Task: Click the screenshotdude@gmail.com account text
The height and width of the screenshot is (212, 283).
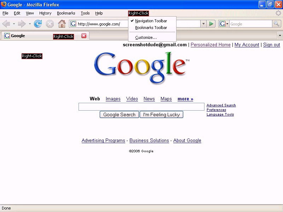Action: (155, 45)
